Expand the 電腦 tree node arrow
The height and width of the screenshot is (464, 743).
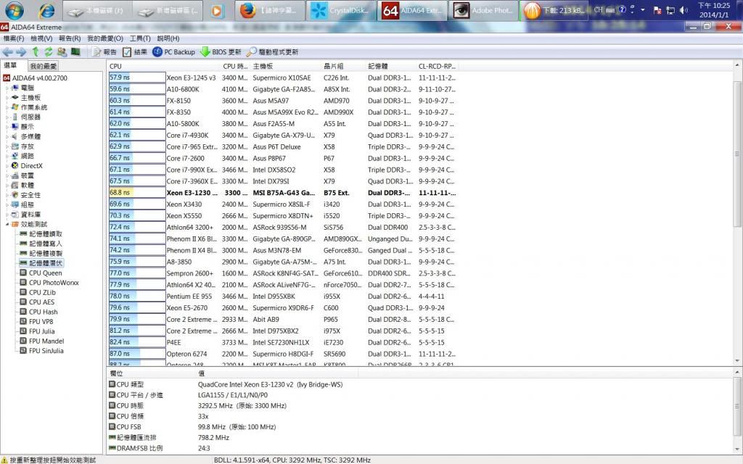(x=7, y=88)
